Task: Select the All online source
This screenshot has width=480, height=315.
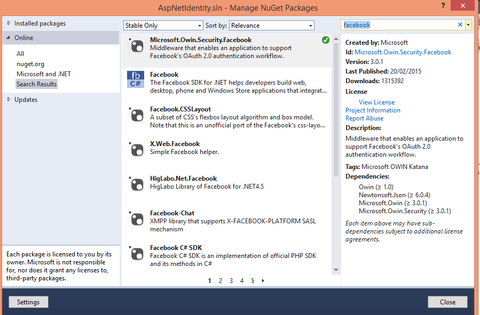Action: point(20,54)
